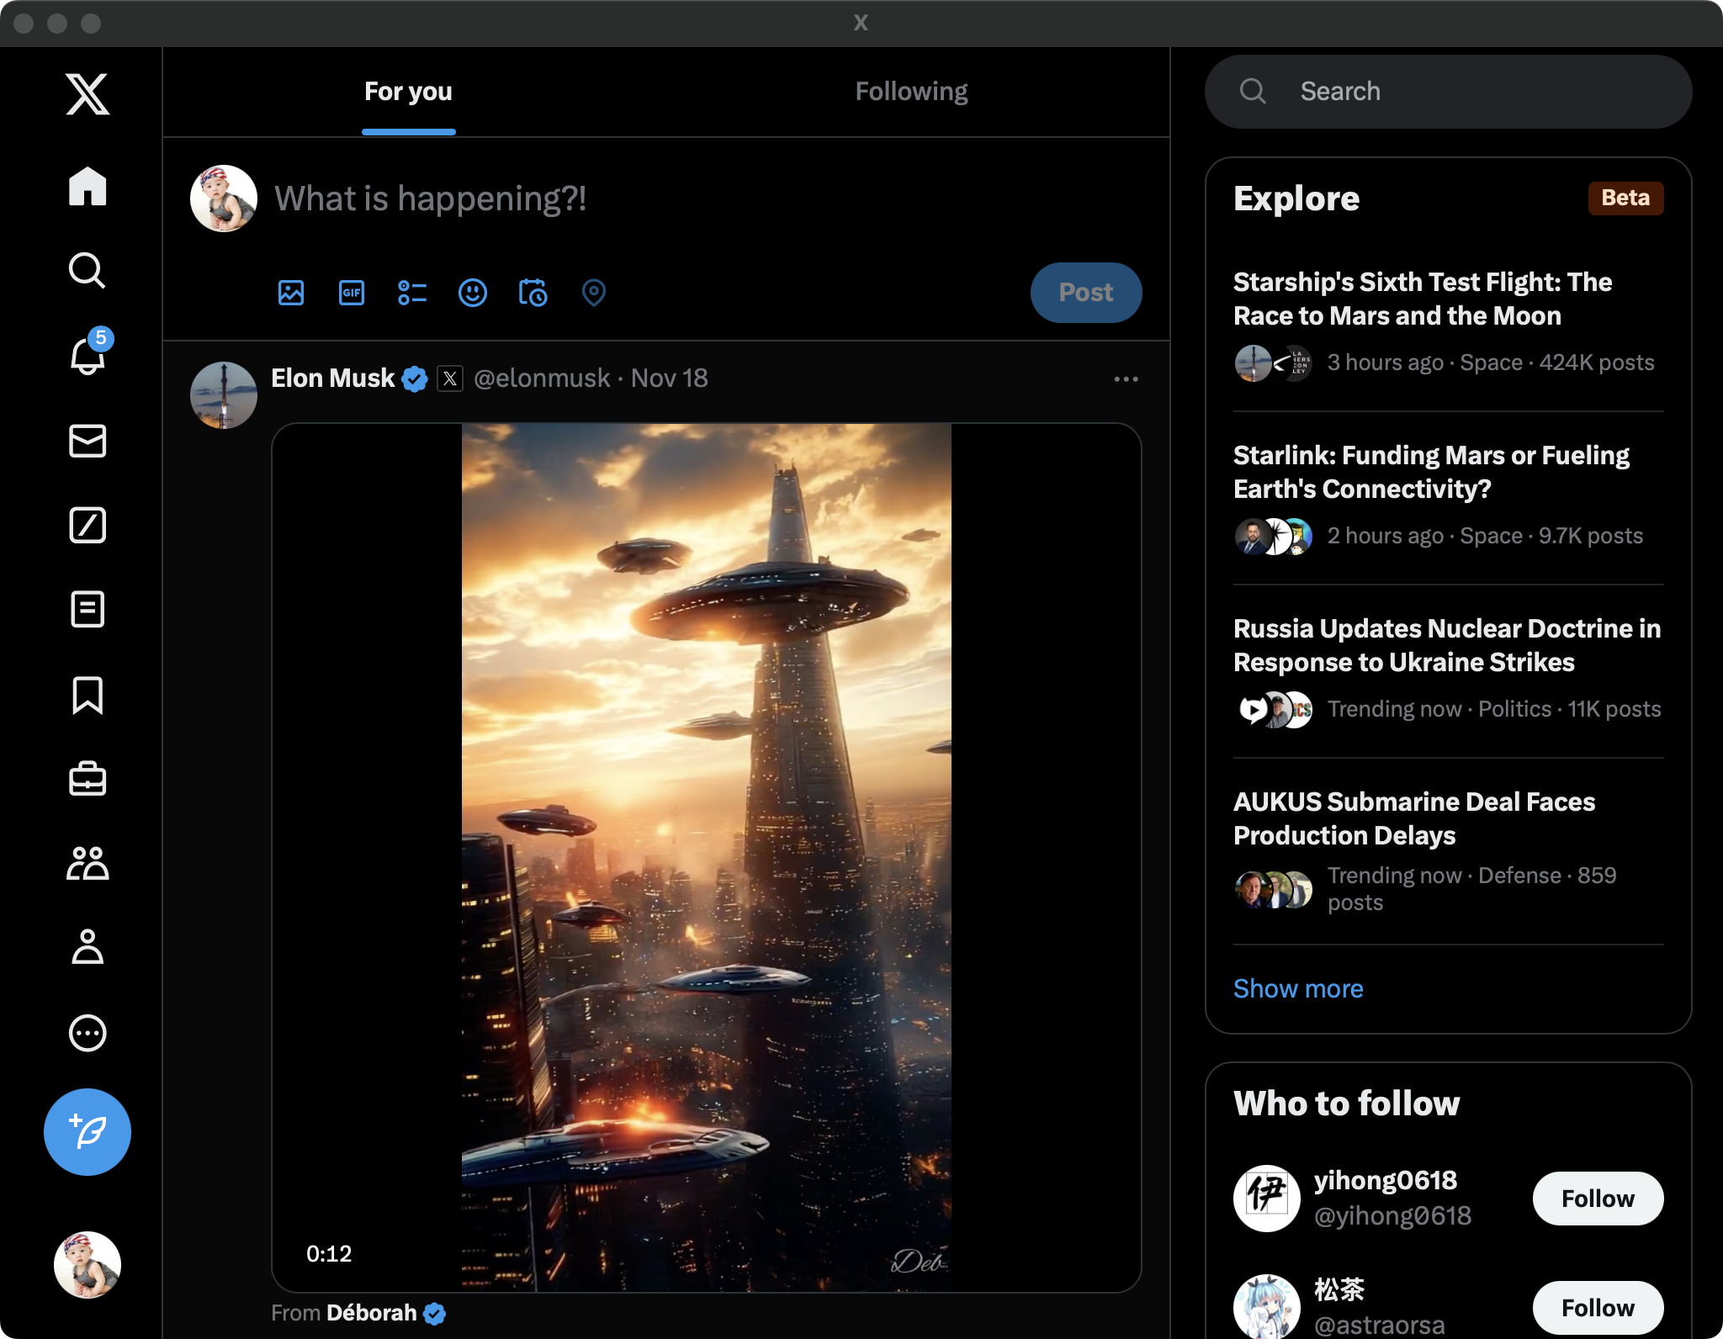
Task: Open Starship's Sixth Test Flight story
Action: (x=1422, y=299)
